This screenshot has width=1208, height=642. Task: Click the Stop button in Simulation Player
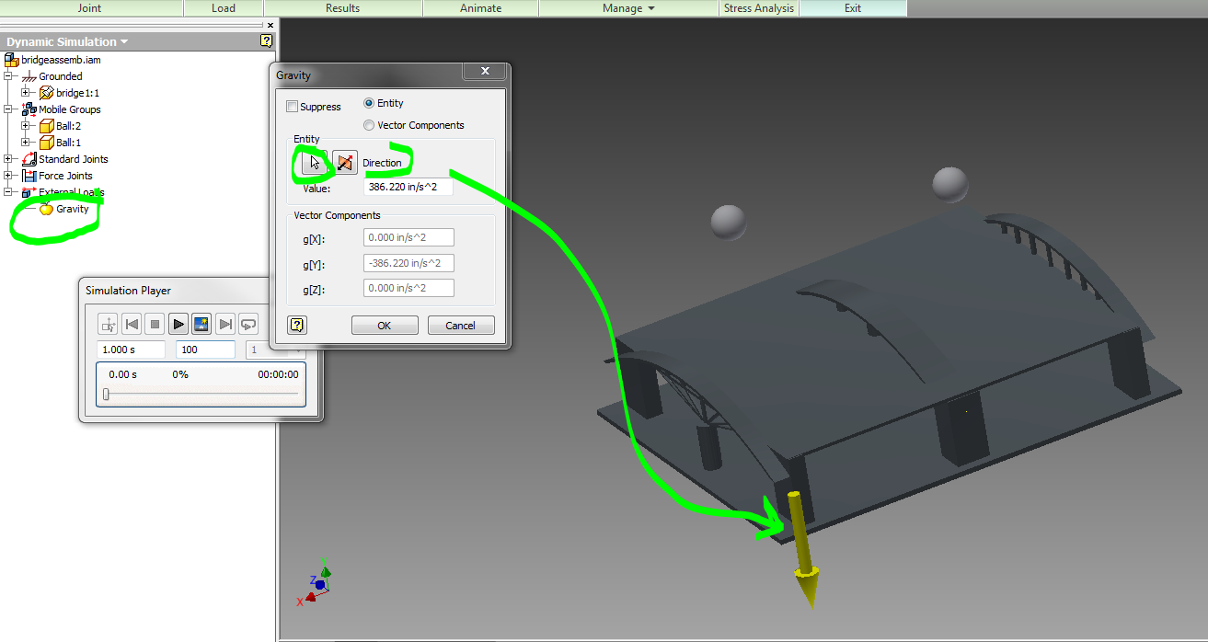(x=155, y=324)
